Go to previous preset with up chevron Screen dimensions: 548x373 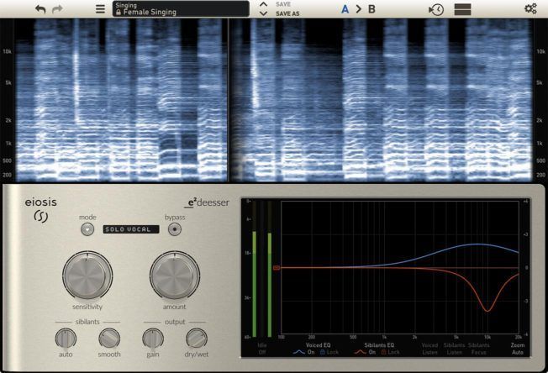click(x=264, y=4)
